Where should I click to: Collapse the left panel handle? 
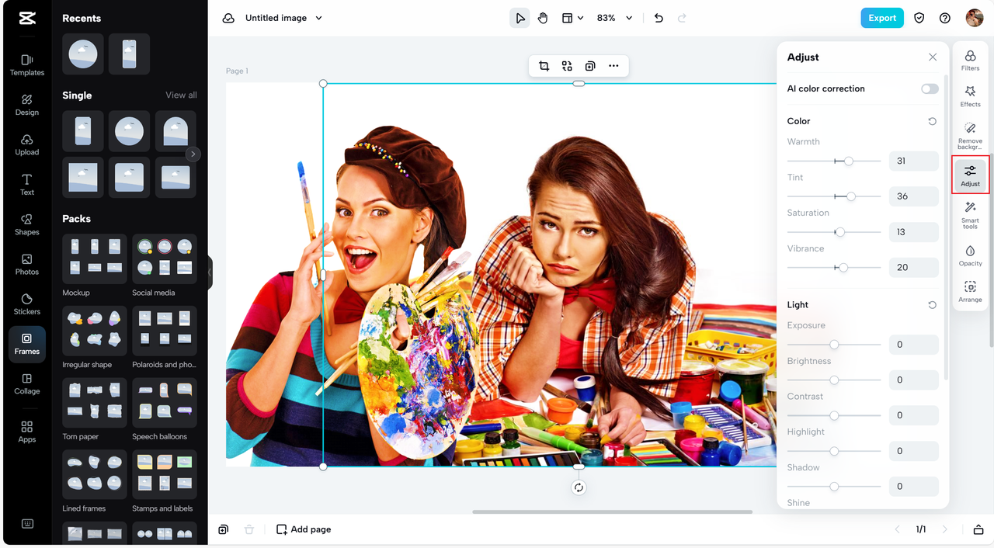210,273
